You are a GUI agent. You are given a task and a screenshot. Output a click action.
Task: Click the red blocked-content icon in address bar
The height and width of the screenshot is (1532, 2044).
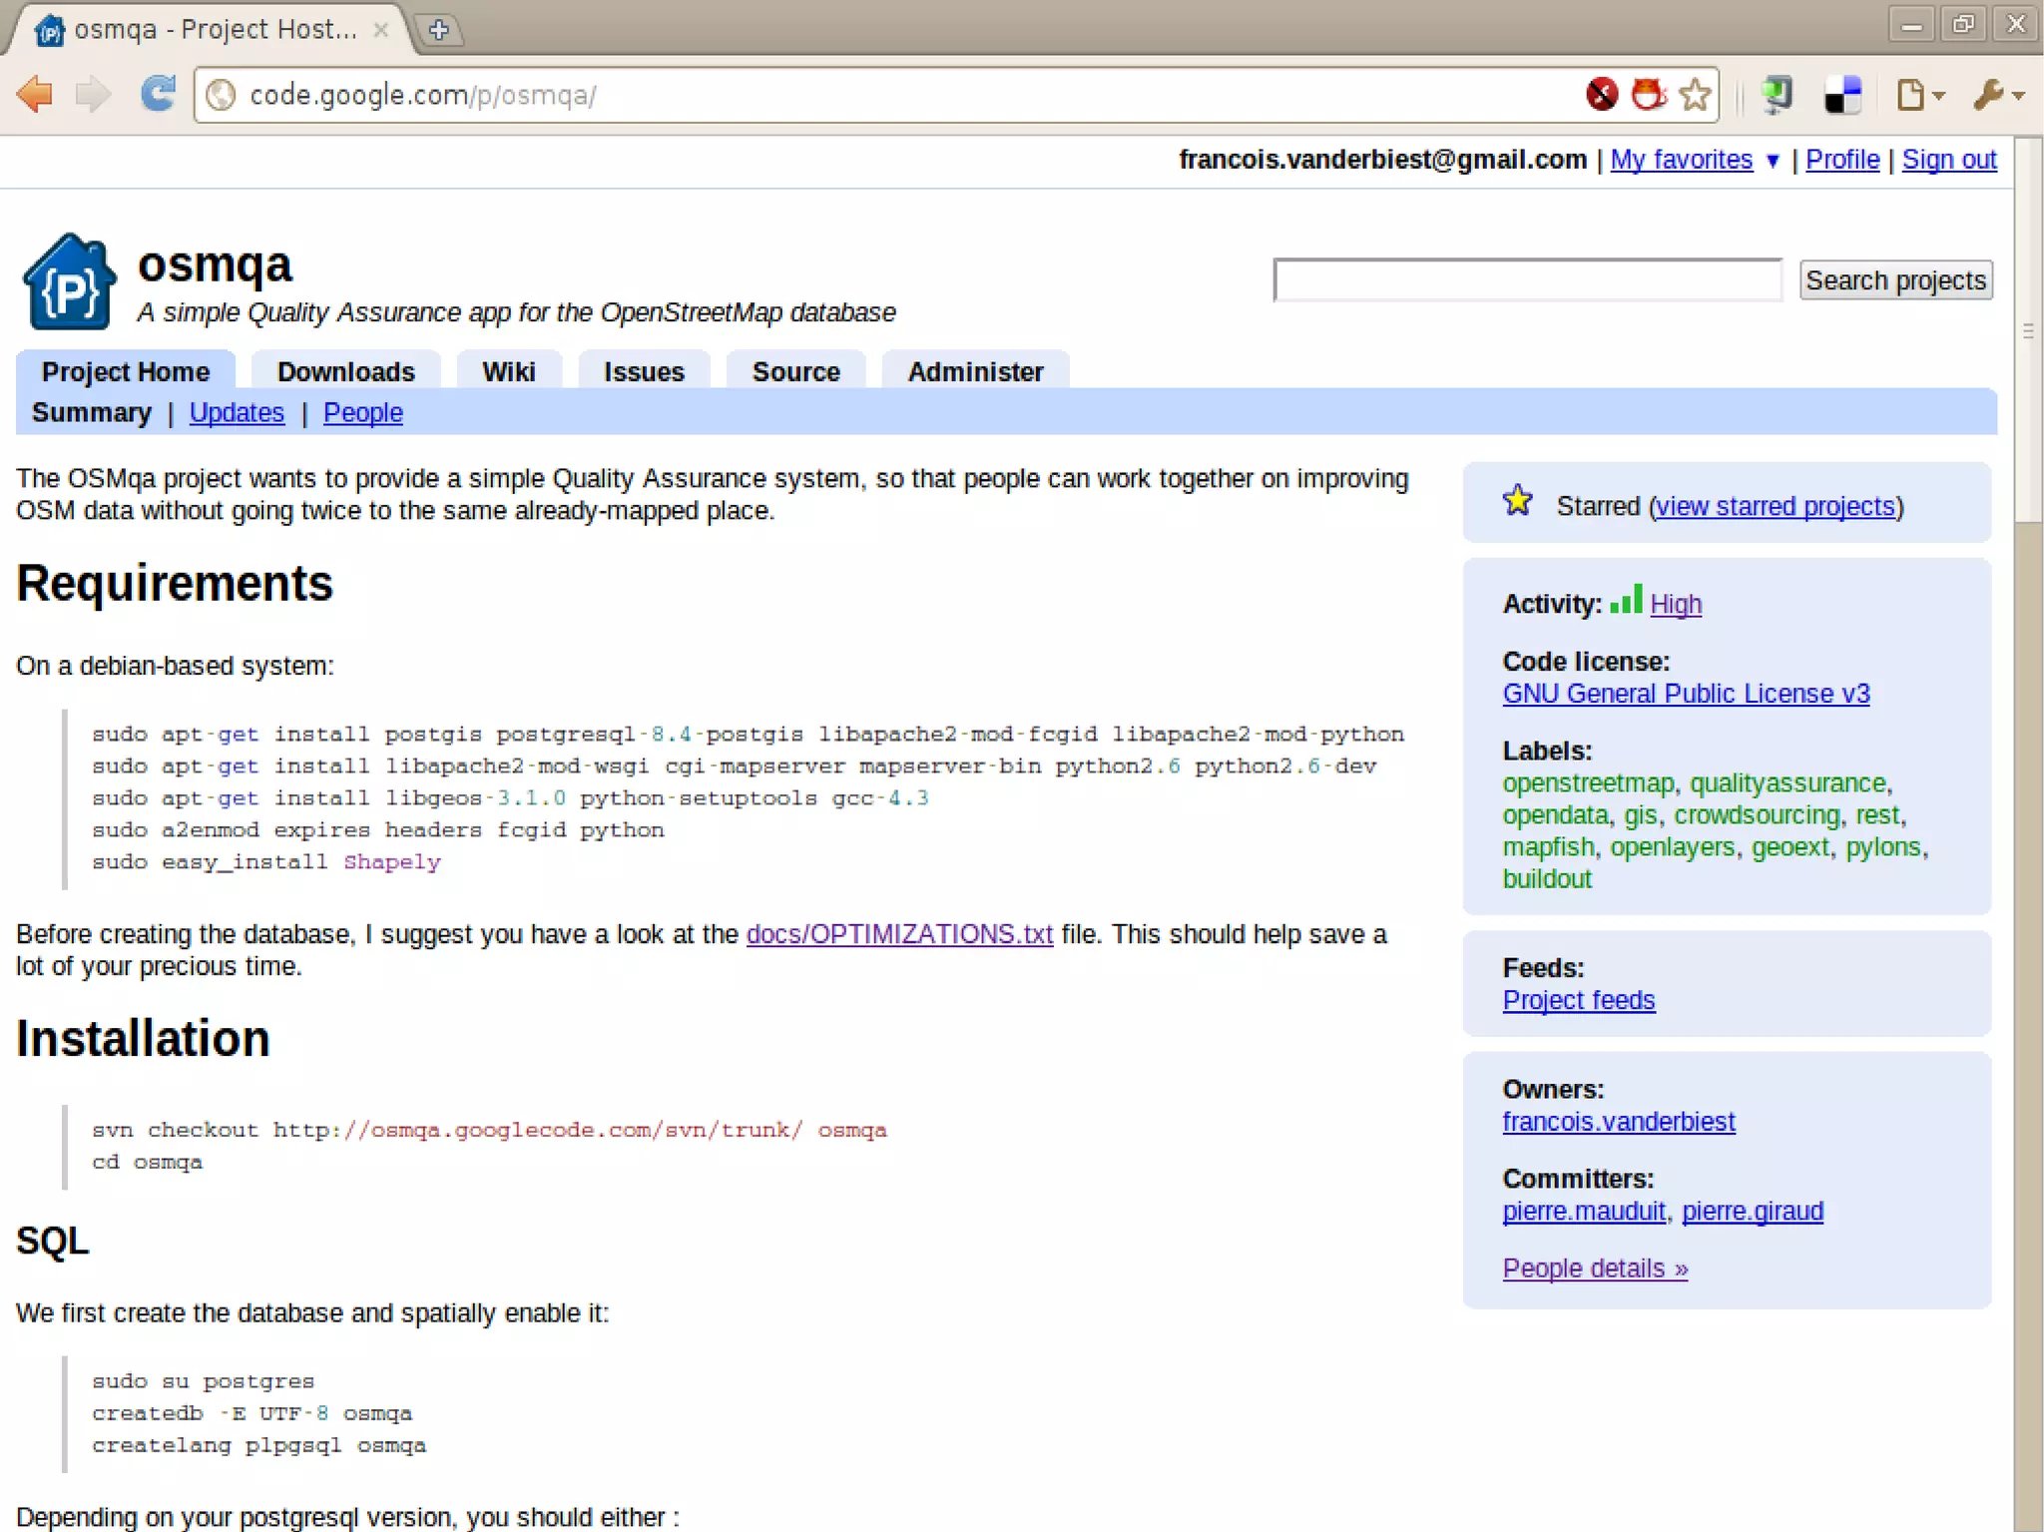point(1602,95)
